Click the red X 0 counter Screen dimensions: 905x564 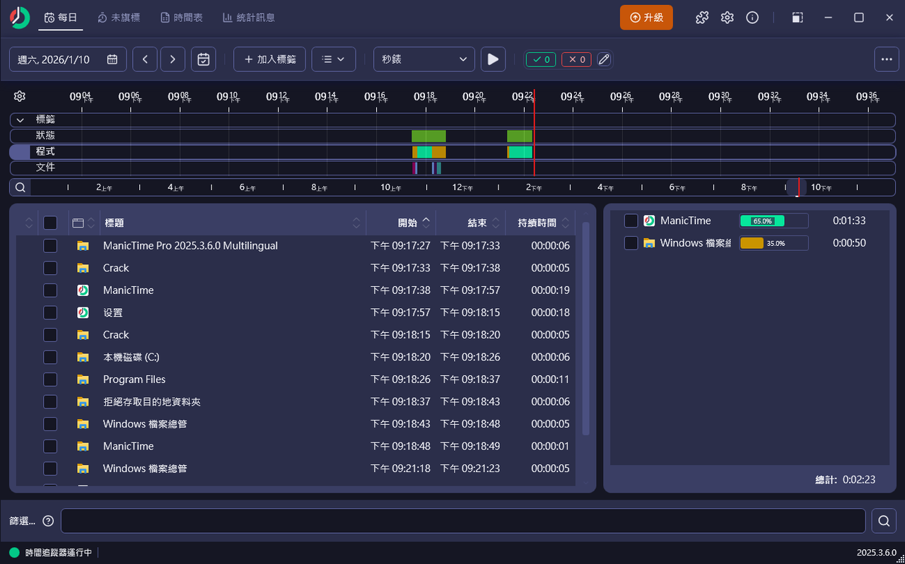[577, 59]
